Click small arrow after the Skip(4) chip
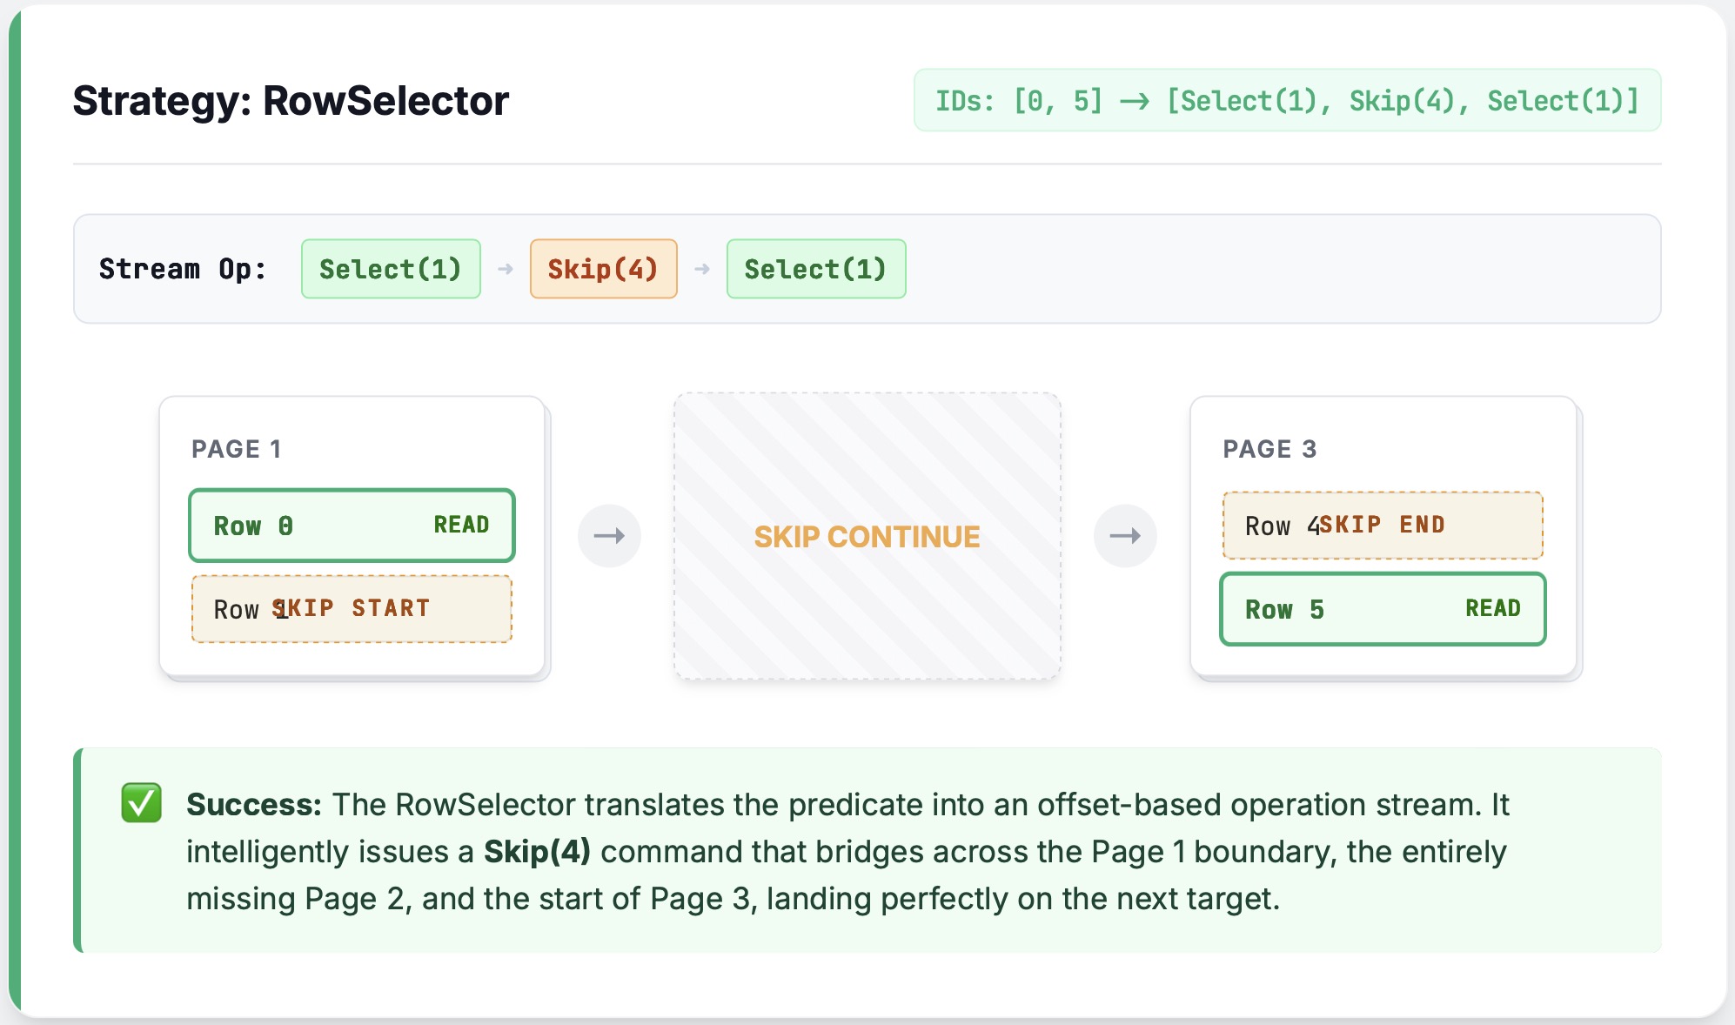Screen dimensions: 1735x1025 click(702, 270)
